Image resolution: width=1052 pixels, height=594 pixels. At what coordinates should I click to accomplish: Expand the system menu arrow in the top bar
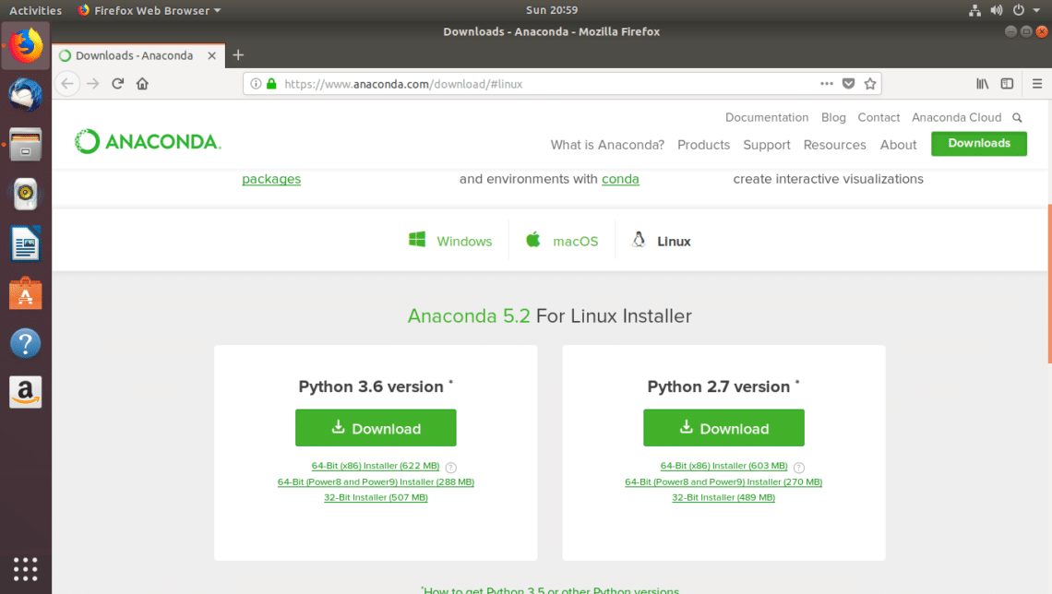[1036, 10]
